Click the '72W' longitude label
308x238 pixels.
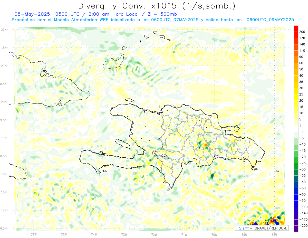tap(154, 234)
